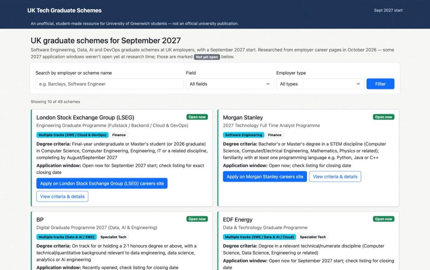Click the Data & Technology Graduate Programme subtitle
The width and height of the screenshot is (430, 270).
[265, 228]
